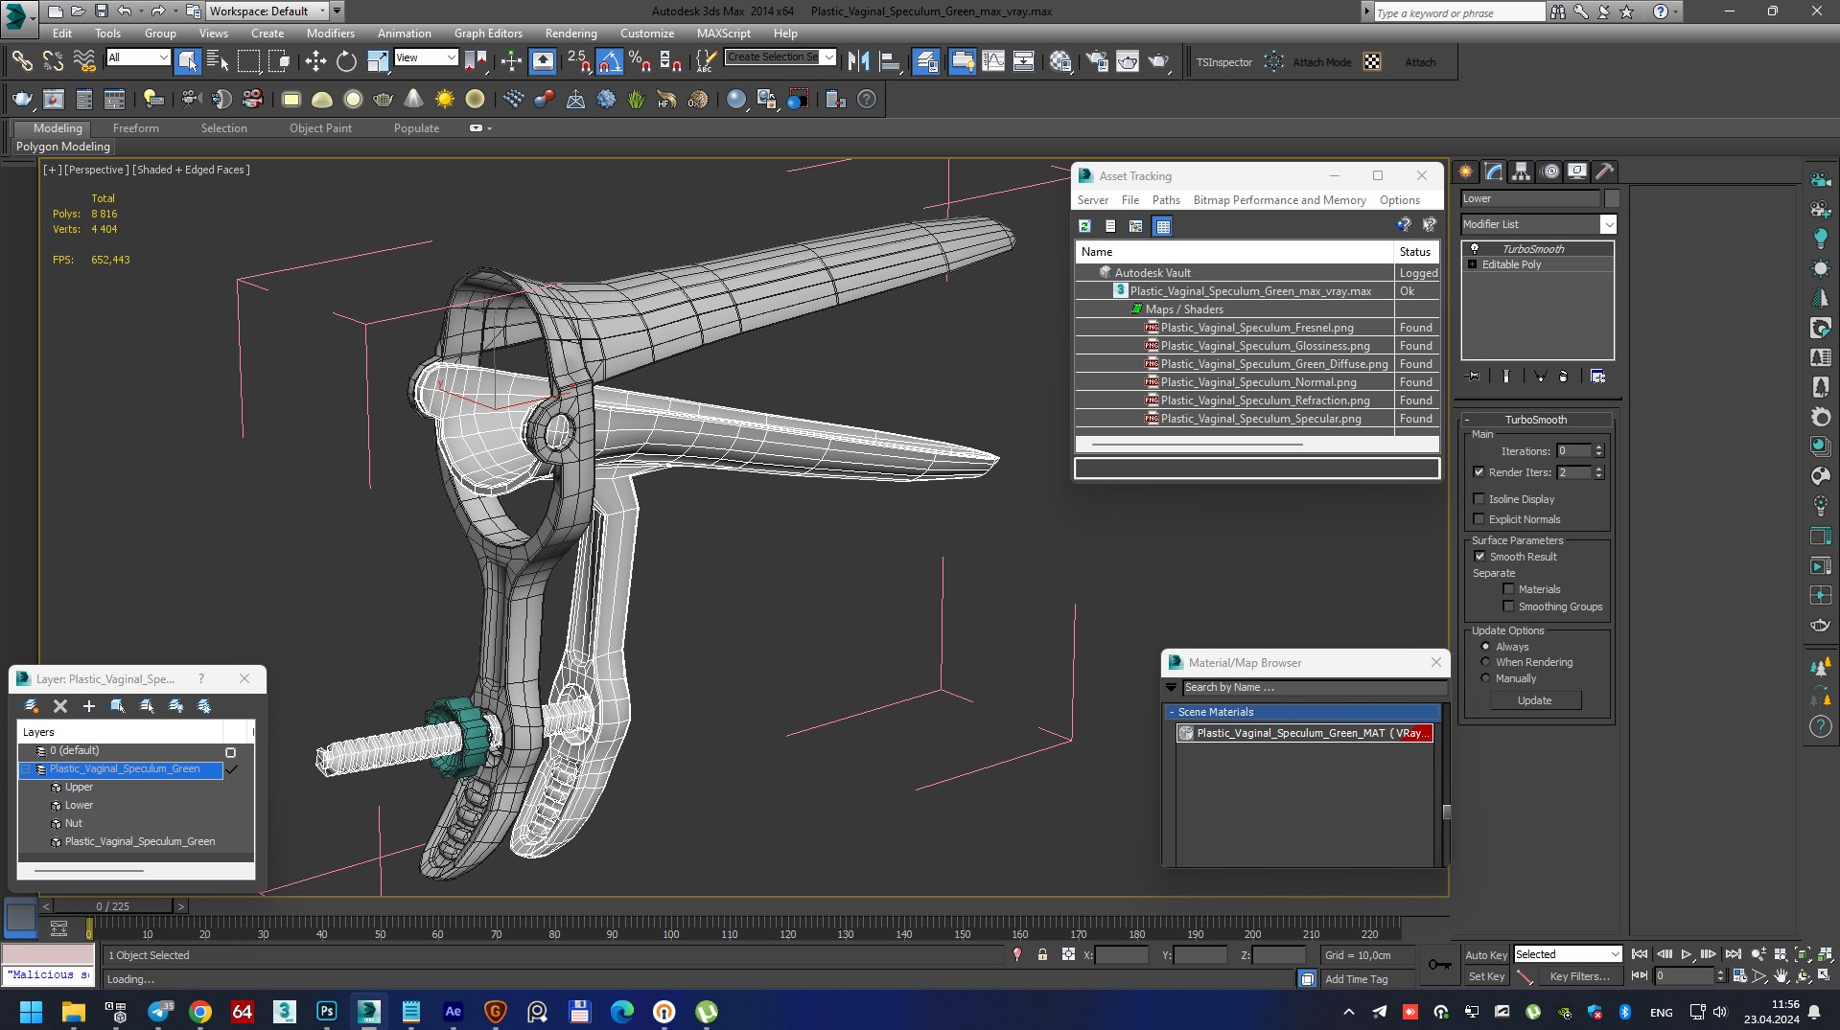Click Configure Modifier Sets icon
This screenshot has width=1840, height=1030.
tap(1598, 377)
